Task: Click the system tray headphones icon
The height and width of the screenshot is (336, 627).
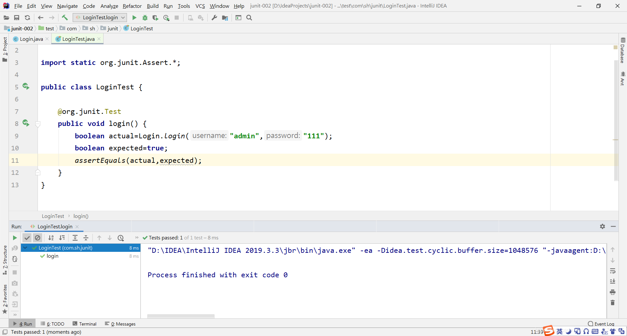Action: (586, 331)
